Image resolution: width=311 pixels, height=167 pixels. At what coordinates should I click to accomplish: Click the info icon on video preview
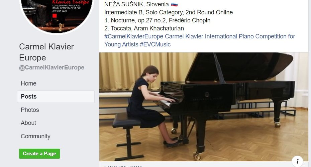pyautogui.click(x=297, y=161)
